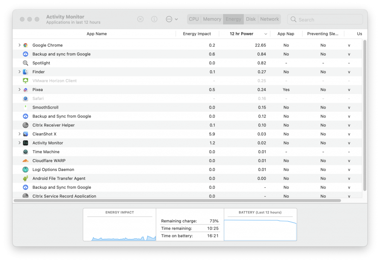Click the Safari compass icon

point(26,98)
